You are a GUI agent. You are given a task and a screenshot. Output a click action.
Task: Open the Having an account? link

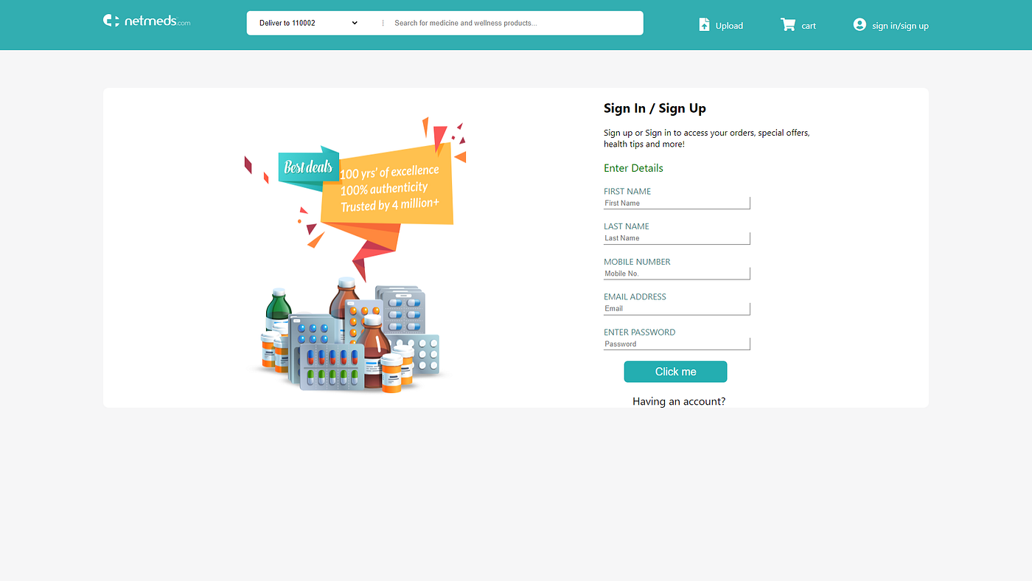[x=679, y=402]
